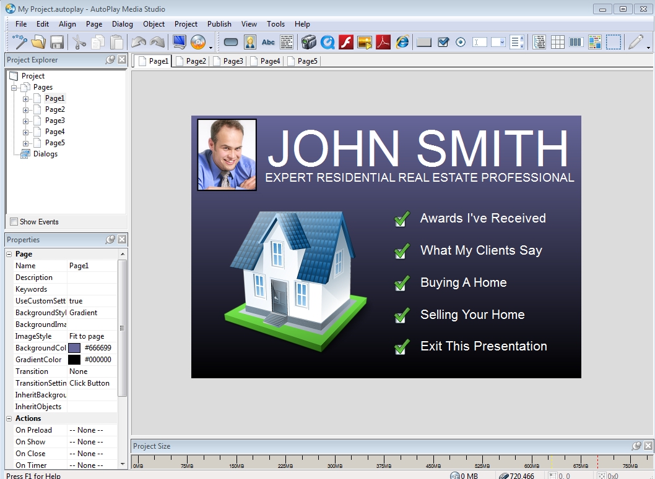Insert a Flash object
Image resolution: width=655 pixels, height=479 pixels.
[x=346, y=42]
